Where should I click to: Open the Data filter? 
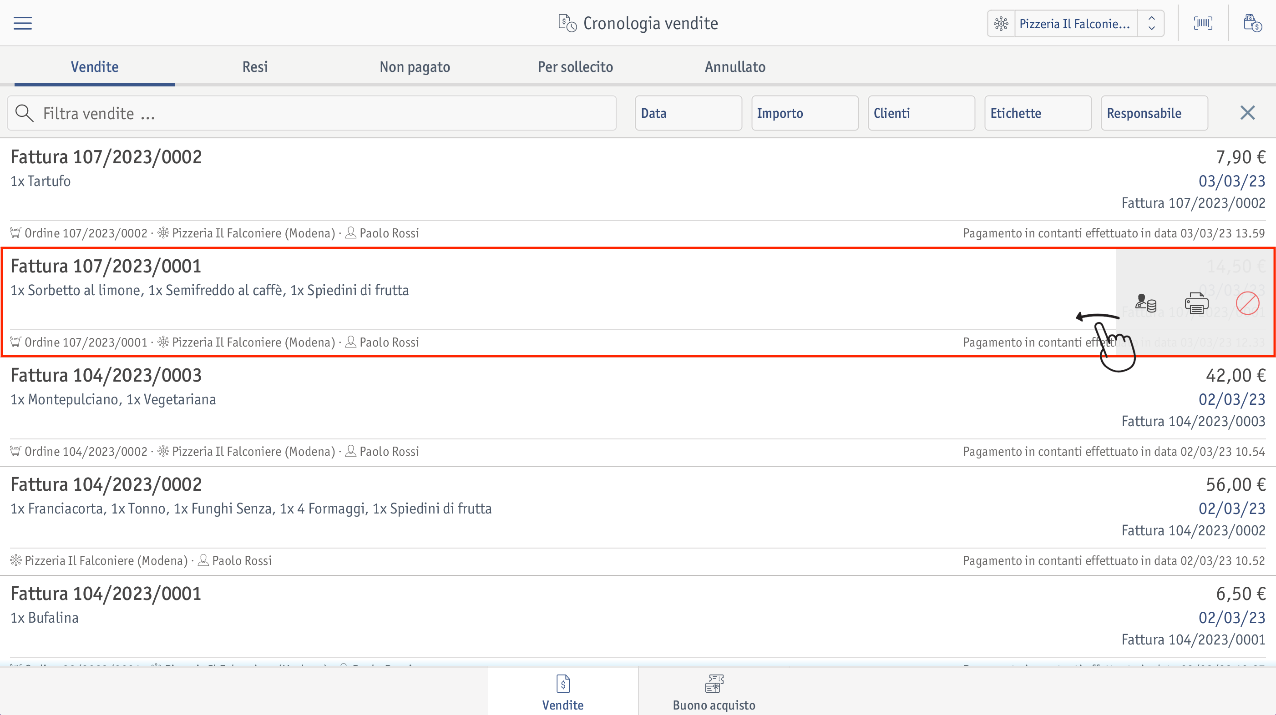[689, 113]
